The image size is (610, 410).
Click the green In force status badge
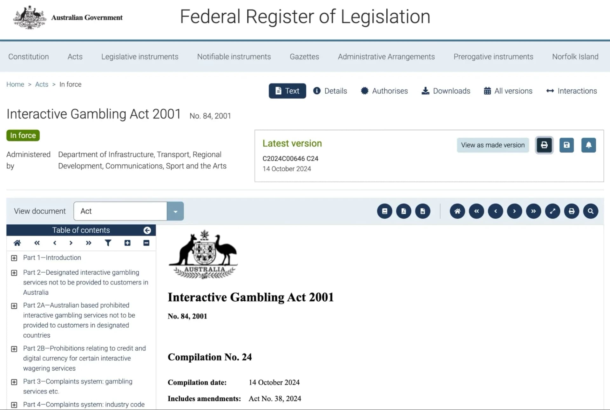pyautogui.click(x=23, y=135)
